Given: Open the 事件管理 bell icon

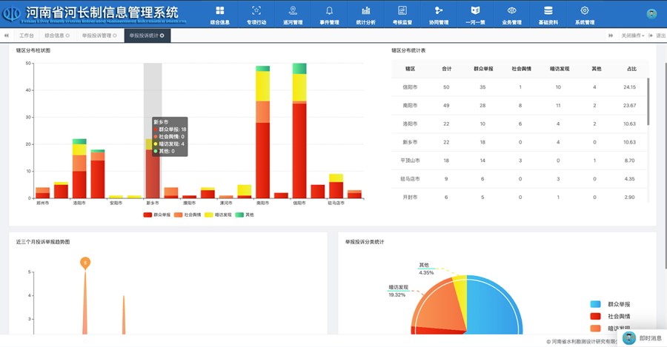Looking at the screenshot, I should 329,10.
